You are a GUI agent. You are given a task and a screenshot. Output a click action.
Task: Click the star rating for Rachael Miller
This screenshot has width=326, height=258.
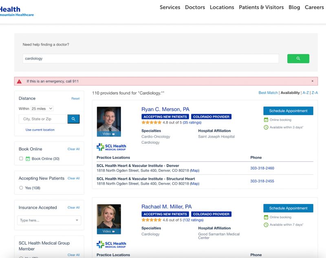point(151,220)
